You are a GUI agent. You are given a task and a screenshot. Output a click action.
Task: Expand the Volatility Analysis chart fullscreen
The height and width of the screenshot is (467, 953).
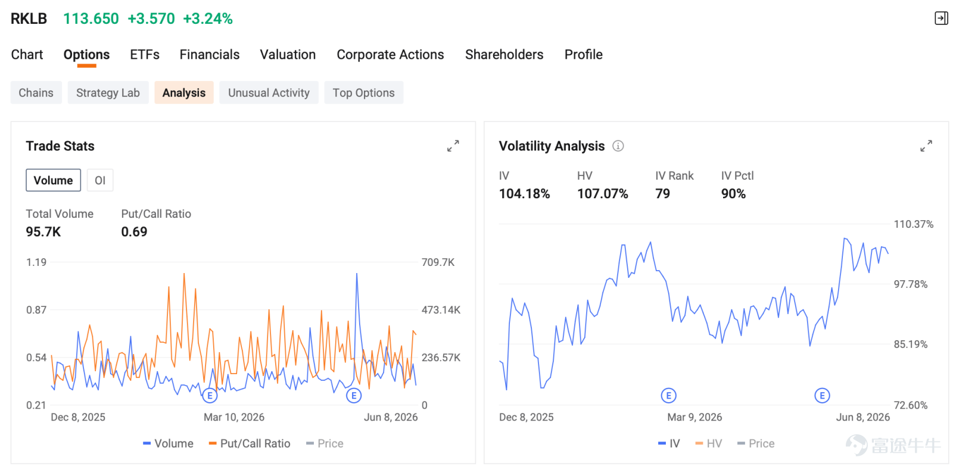(926, 146)
